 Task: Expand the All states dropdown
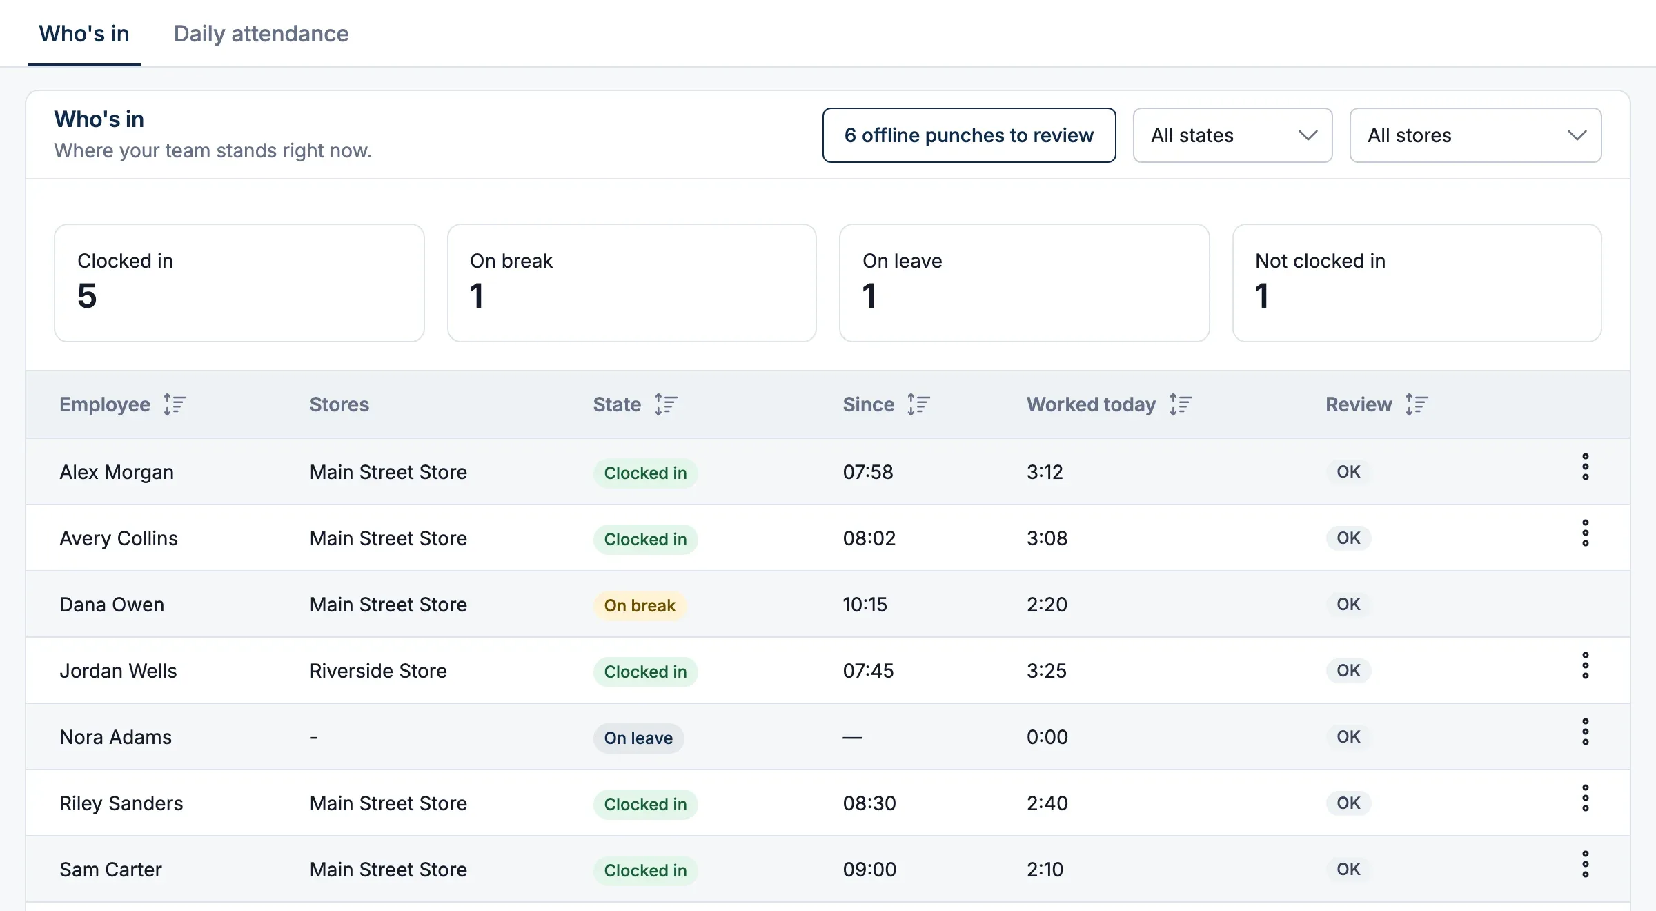pyautogui.click(x=1232, y=135)
